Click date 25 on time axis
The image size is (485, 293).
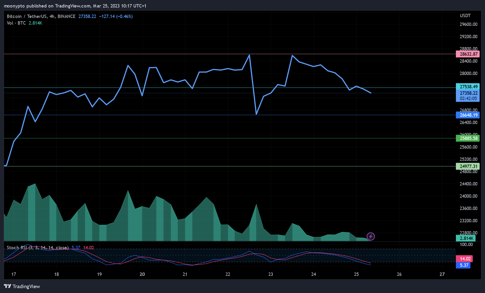[x=357, y=274]
